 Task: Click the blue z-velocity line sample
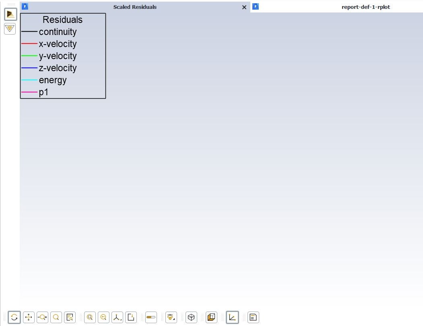click(x=29, y=68)
